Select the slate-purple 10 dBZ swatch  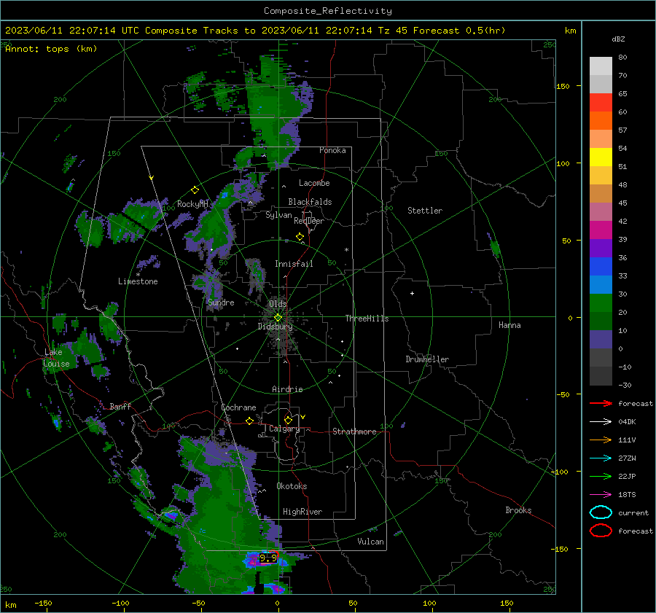coord(601,339)
